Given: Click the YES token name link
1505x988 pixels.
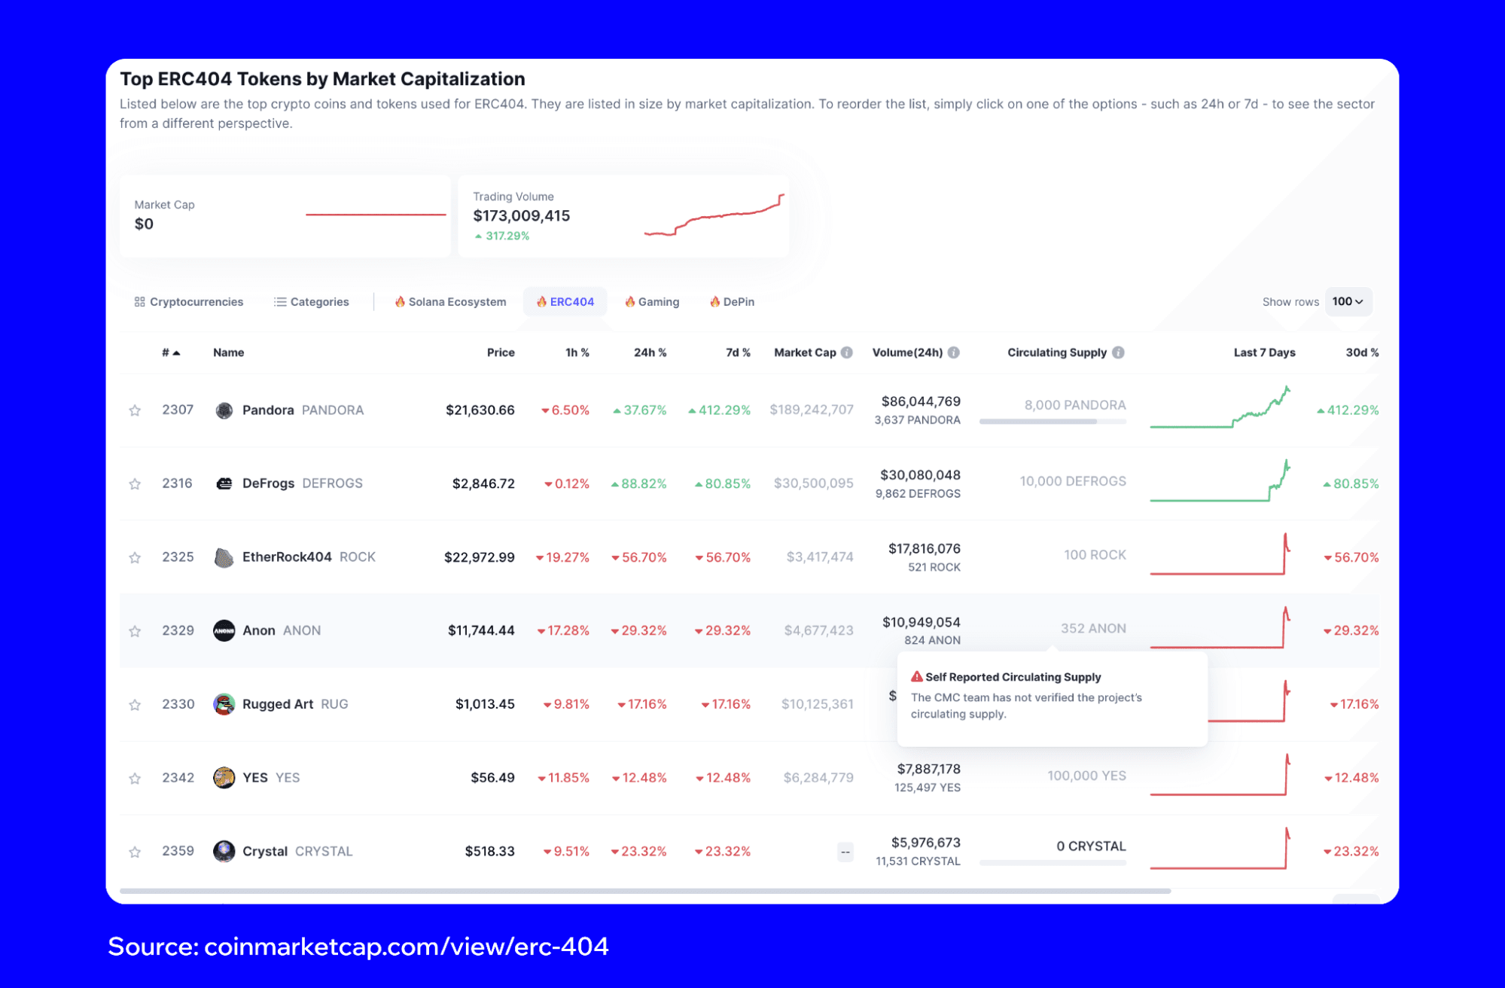Looking at the screenshot, I should point(255,778).
